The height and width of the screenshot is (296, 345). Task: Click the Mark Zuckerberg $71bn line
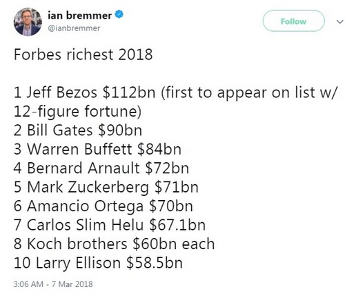click(x=106, y=187)
